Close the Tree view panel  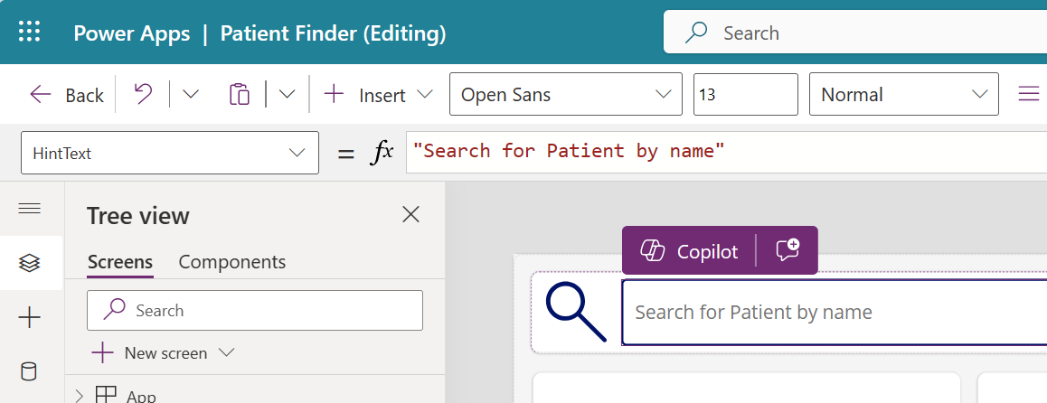tap(410, 214)
